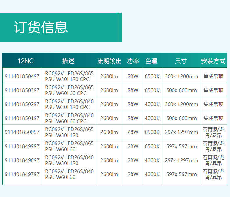Click product code 911401850297
This screenshot has width=230, height=197.
pos(22,104)
